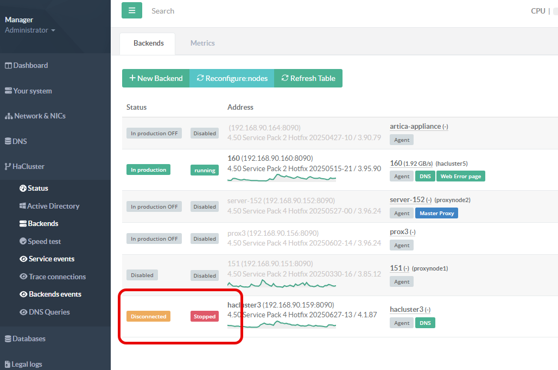Open the Databases sidebar section
558x370 pixels.
29,338
